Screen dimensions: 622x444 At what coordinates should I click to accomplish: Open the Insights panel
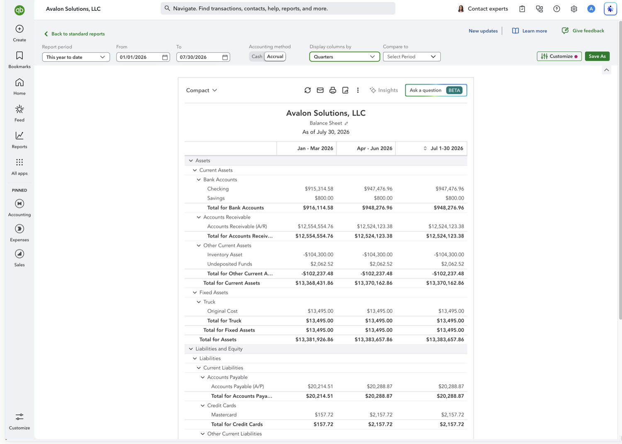click(384, 90)
